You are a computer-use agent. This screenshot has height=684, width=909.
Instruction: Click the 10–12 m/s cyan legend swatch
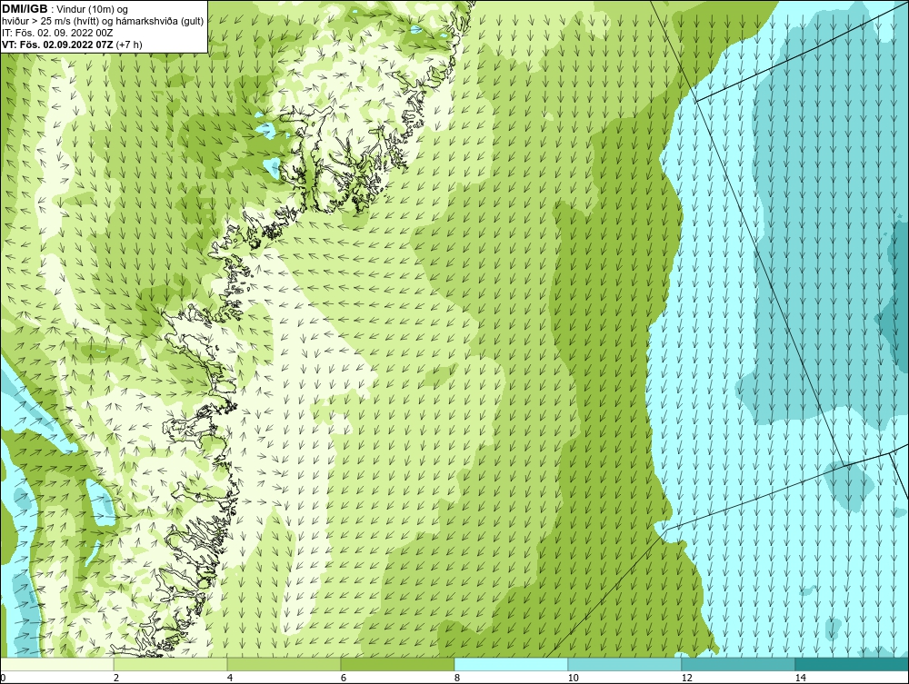click(x=625, y=664)
